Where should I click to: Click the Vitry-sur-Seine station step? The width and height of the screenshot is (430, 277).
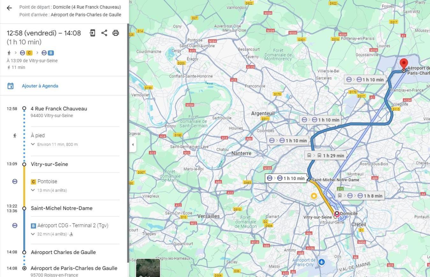coord(49,164)
